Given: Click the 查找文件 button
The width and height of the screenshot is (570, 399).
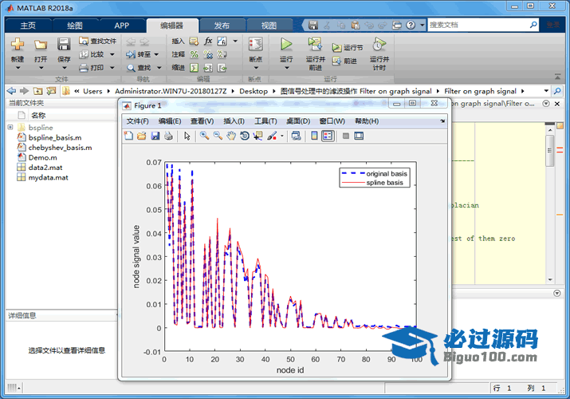Looking at the screenshot, I should [x=98, y=41].
